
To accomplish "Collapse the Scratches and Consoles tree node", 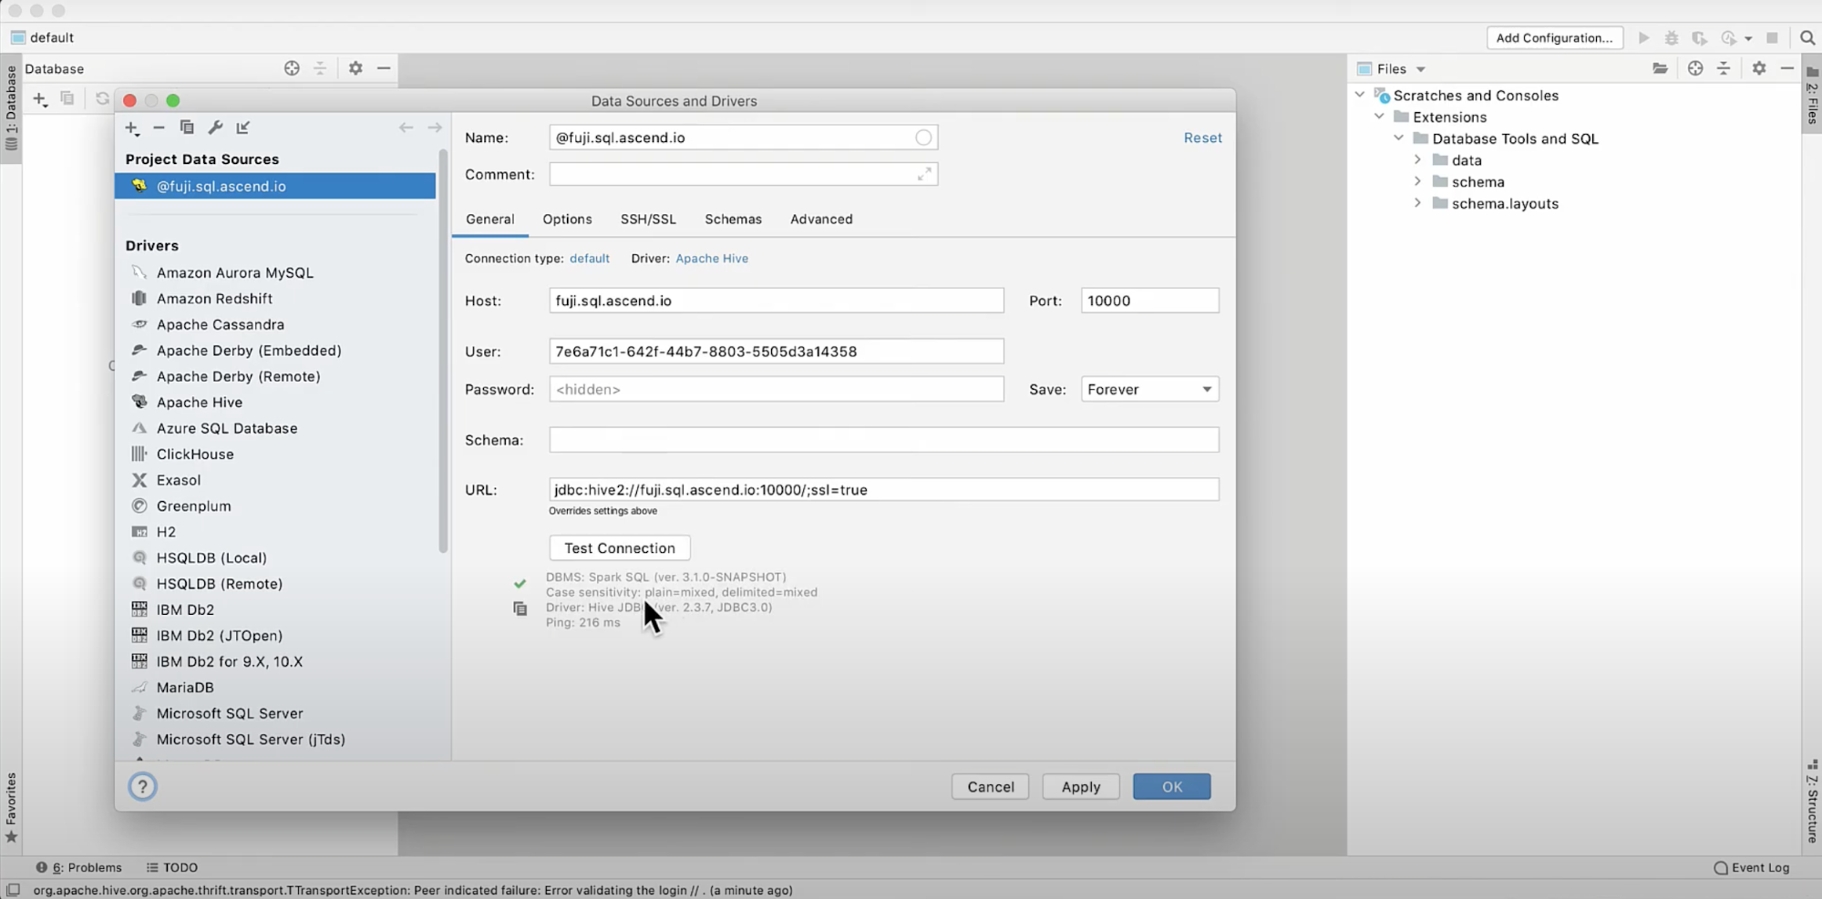I will tap(1360, 95).
